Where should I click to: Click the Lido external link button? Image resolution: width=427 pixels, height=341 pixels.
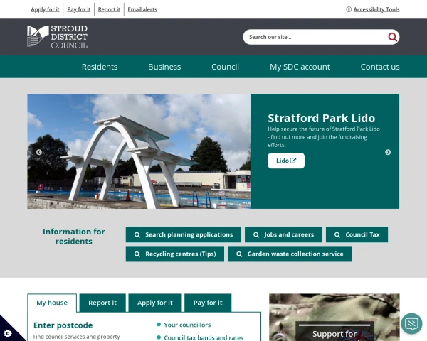pyautogui.click(x=286, y=161)
